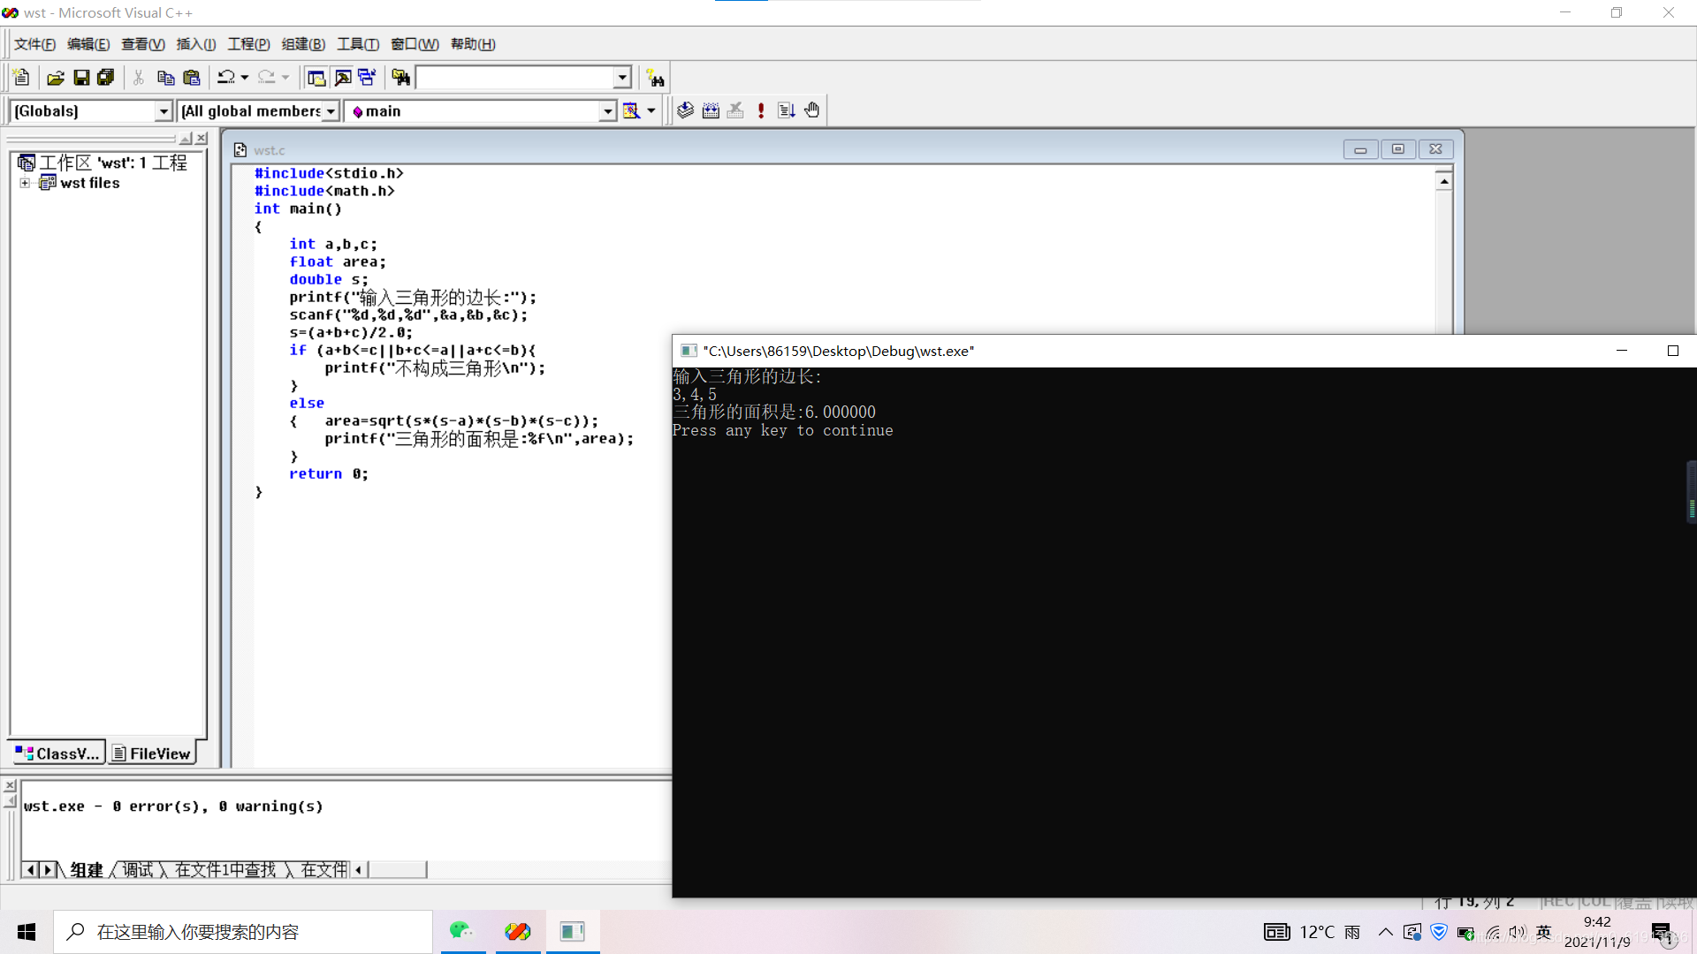Toggle the Output window icon
Image resolution: width=1697 pixels, height=954 pixels.
[342, 78]
